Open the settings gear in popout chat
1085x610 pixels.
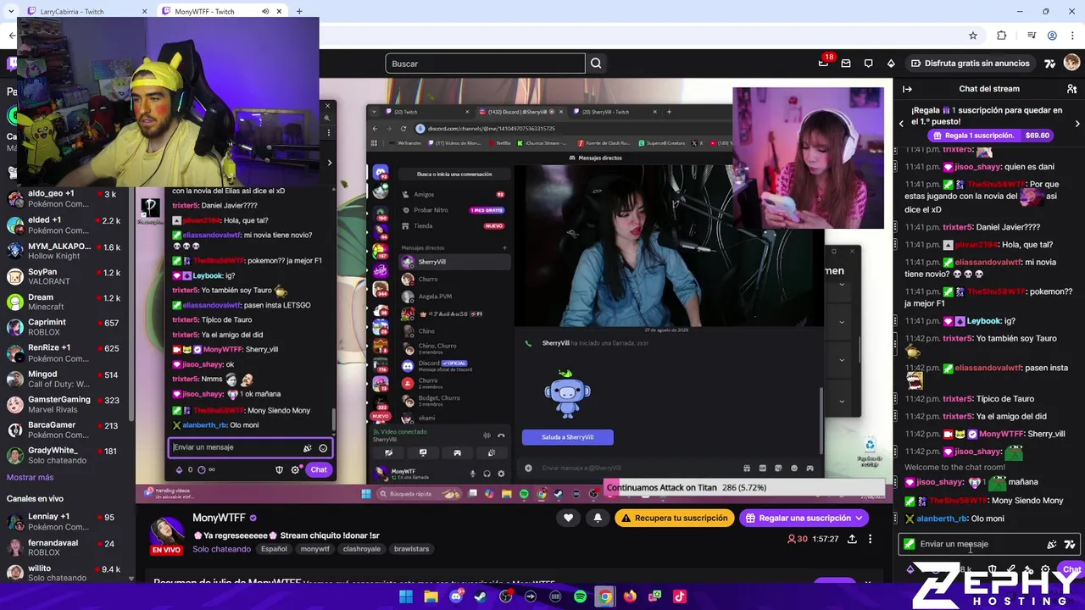tap(295, 469)
